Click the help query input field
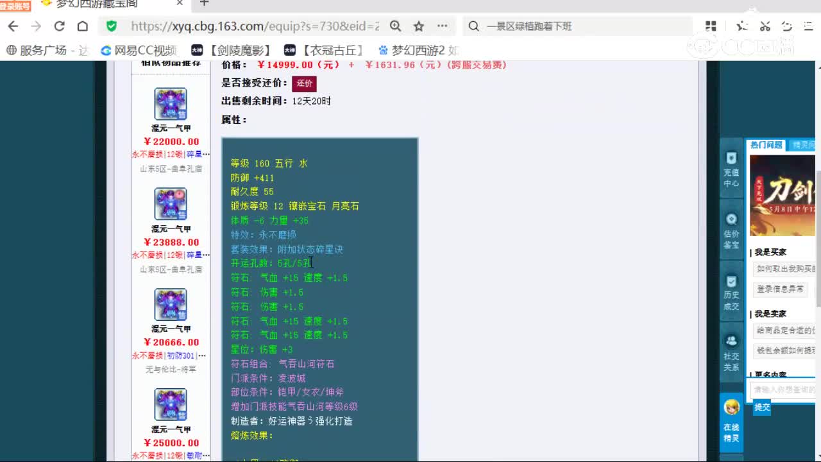Image resolution: width=821 pixels, height=462 pixels. [783, 389]
